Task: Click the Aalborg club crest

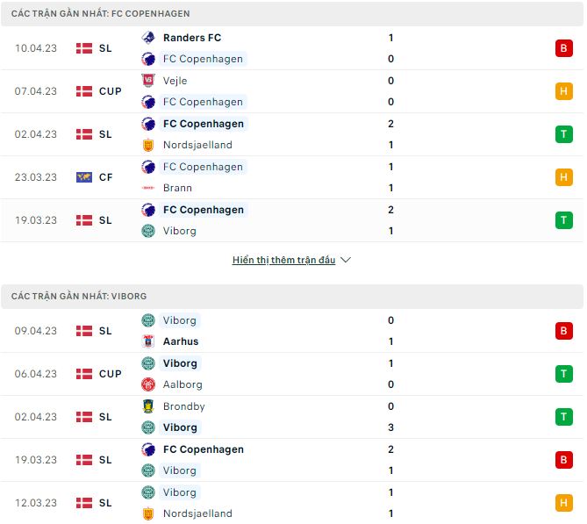Action: tap(148, 384)
